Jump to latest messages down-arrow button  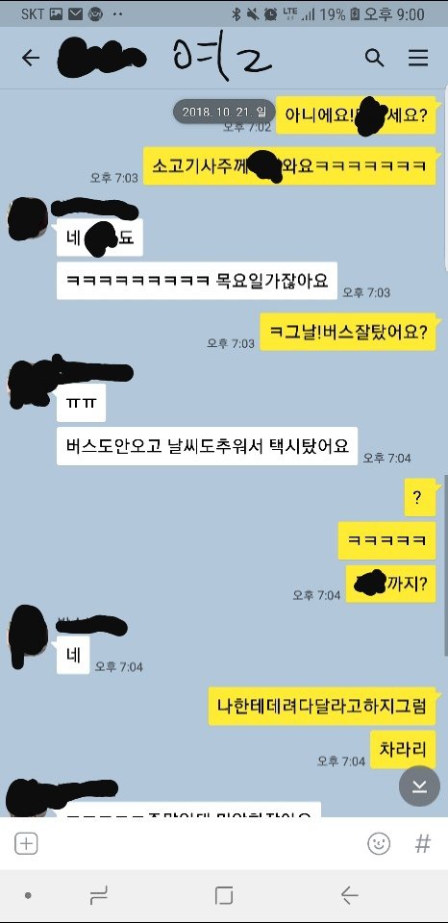tap(419, 786)
